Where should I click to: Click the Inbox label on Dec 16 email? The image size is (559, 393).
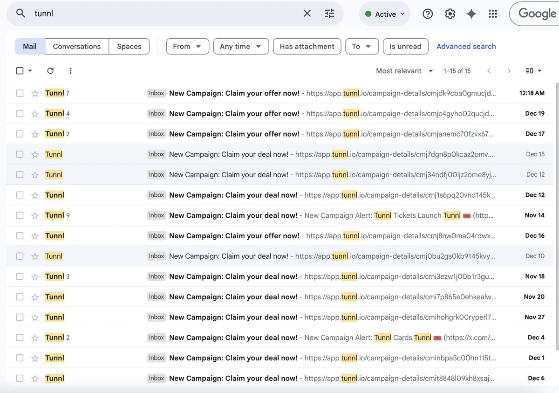[x=157, y=236]
